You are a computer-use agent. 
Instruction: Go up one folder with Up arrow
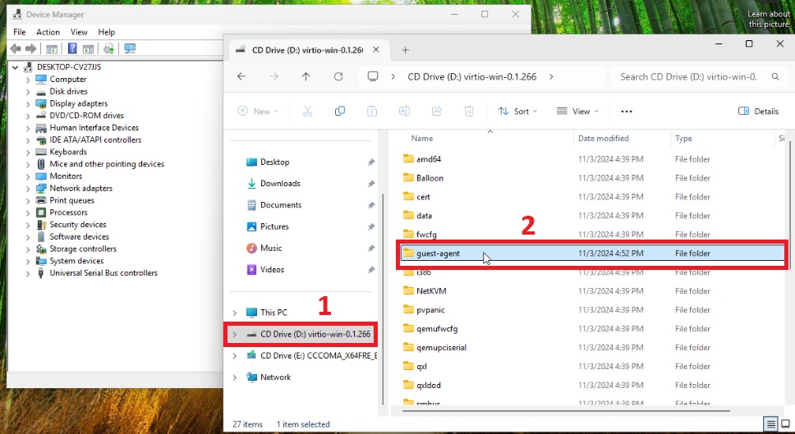tap(306, 76)
